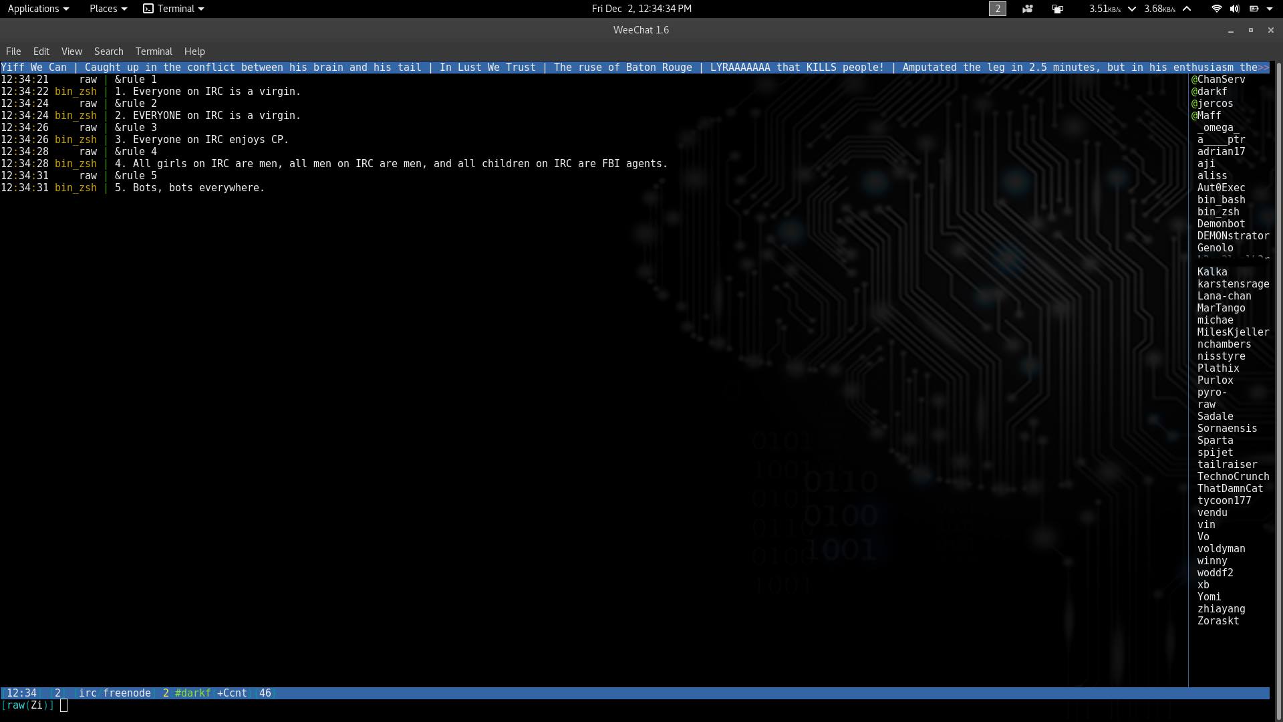
Task: Select Kalka in nicklist
Action: coord(1212,272)
